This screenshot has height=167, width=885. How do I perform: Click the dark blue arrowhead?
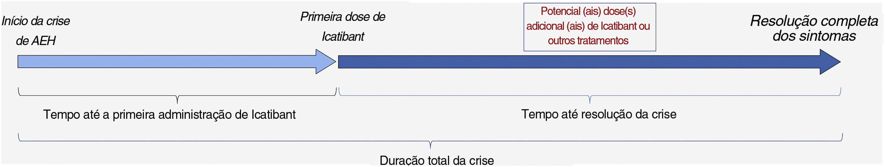830,62
